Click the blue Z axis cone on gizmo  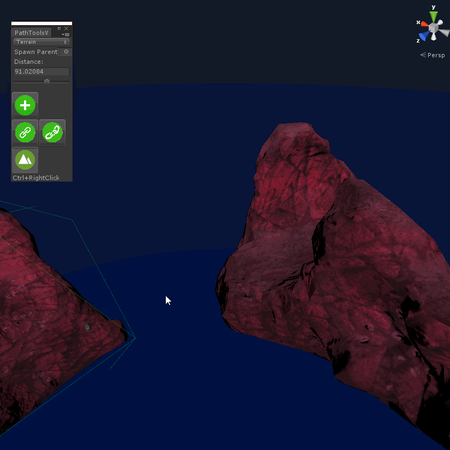424,36
